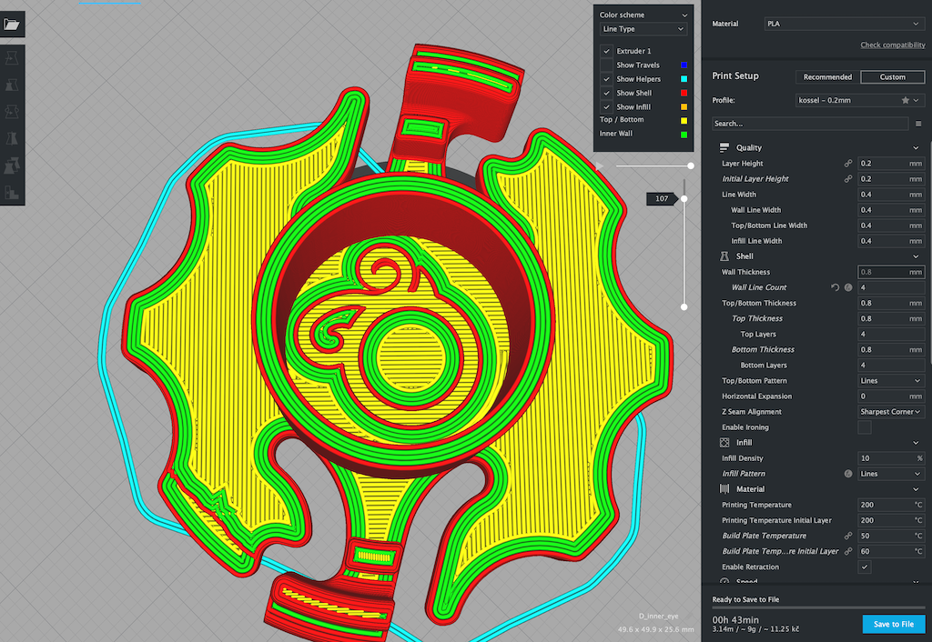Click the link icon next to Layer Height
The width and height of the screenshot is (932, 642).
pos(848,164)
